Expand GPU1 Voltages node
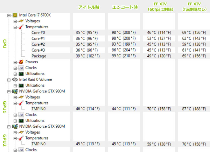The image size is (210, 152). [15, 98]
